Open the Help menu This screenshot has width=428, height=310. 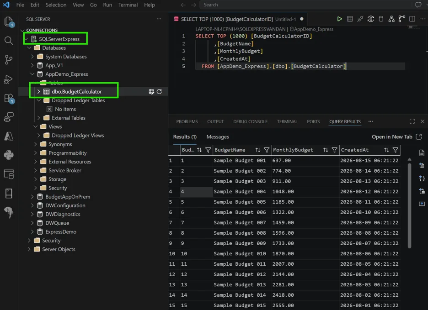pyautogui.click(x=150, y=5)
